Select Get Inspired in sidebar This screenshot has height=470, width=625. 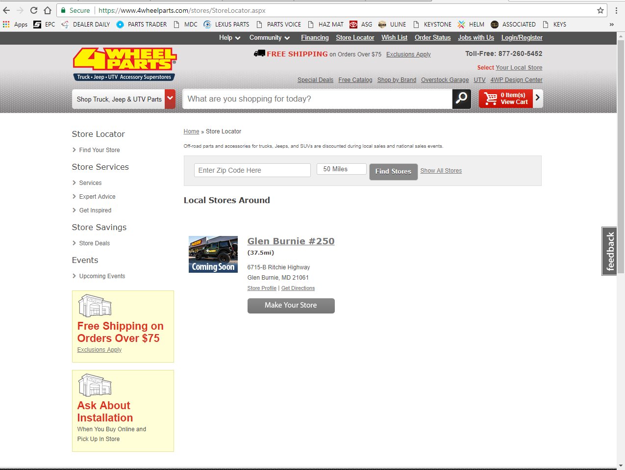(x=95, y=210)
